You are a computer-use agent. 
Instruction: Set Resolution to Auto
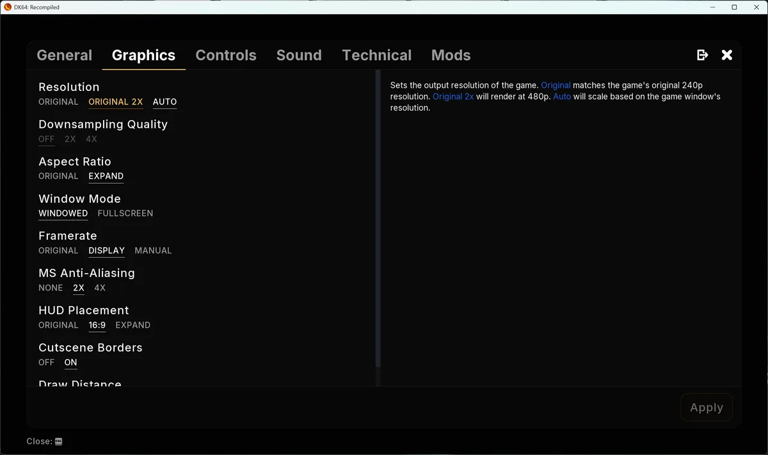pos(165,102)
